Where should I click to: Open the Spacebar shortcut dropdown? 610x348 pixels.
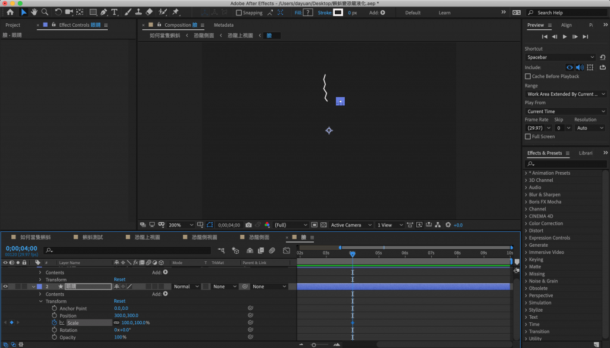[x=561, y=57]
